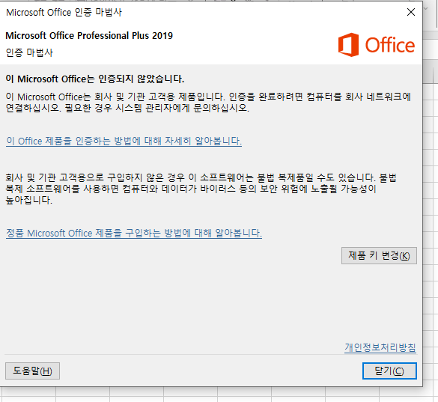The image size is (438, 402).
Task: Open link about purchasing genuine Microsoft Office
Action: (x=134, y=233)
